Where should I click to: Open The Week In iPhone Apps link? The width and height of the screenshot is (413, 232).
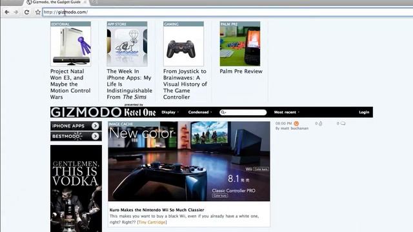coord(129,84)
